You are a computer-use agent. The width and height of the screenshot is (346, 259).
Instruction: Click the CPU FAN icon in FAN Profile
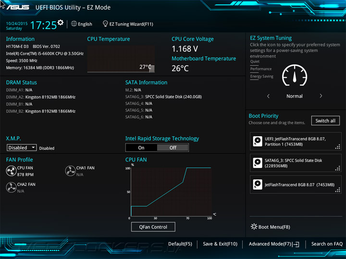pos(11,171)
